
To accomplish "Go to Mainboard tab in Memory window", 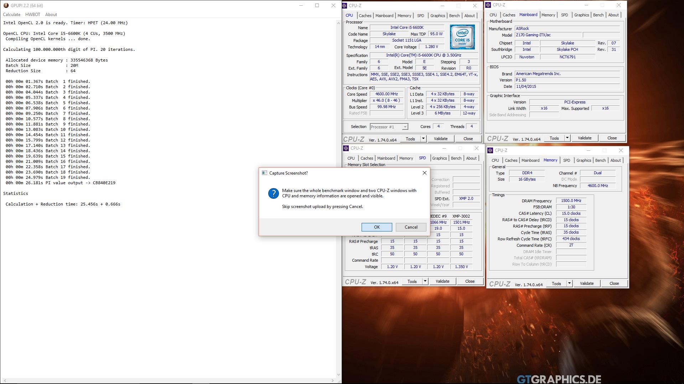I will [x=530, y=160].
